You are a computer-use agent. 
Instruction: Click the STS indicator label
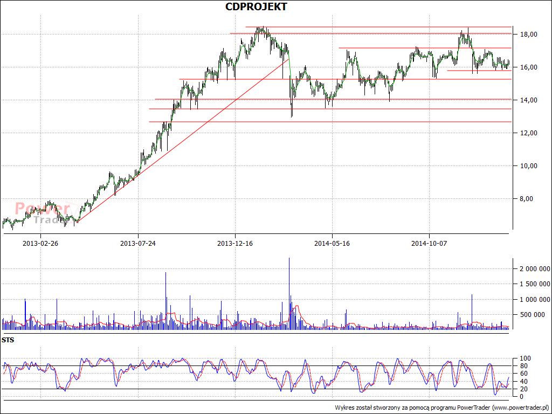[x=8, y=340]
